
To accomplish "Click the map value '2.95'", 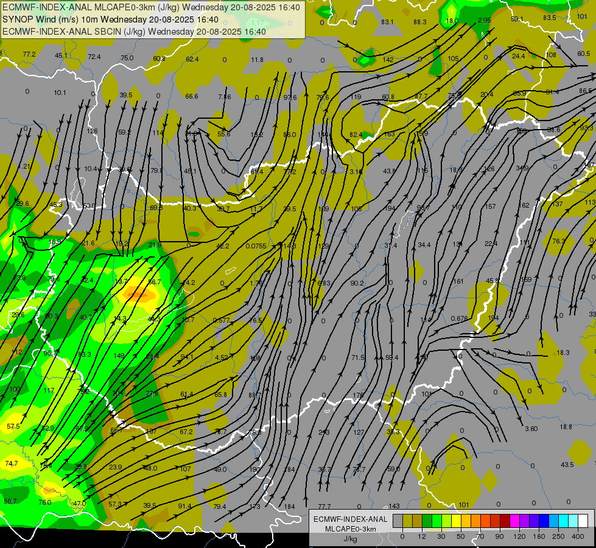I will tap(484, 20).
